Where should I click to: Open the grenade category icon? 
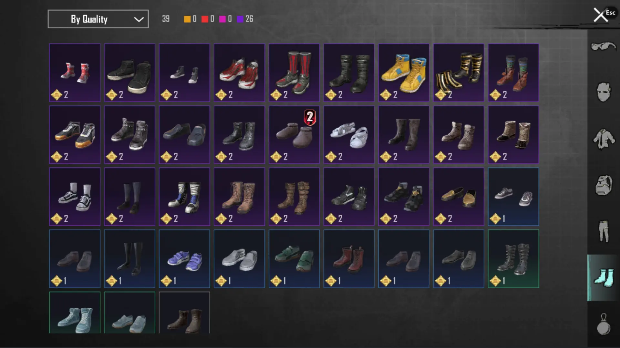pyautogui.click(x=603, y=324)
